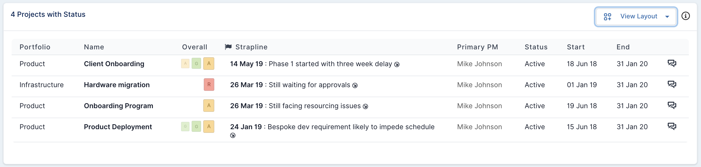This screenshot has height=167, width=701.
Task: Open the Product Deployment project
Action: coord(118,127)
